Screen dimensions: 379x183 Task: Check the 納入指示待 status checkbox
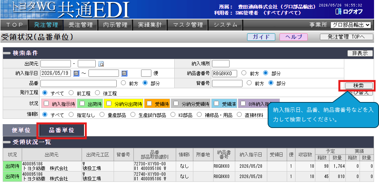[47, 104]
